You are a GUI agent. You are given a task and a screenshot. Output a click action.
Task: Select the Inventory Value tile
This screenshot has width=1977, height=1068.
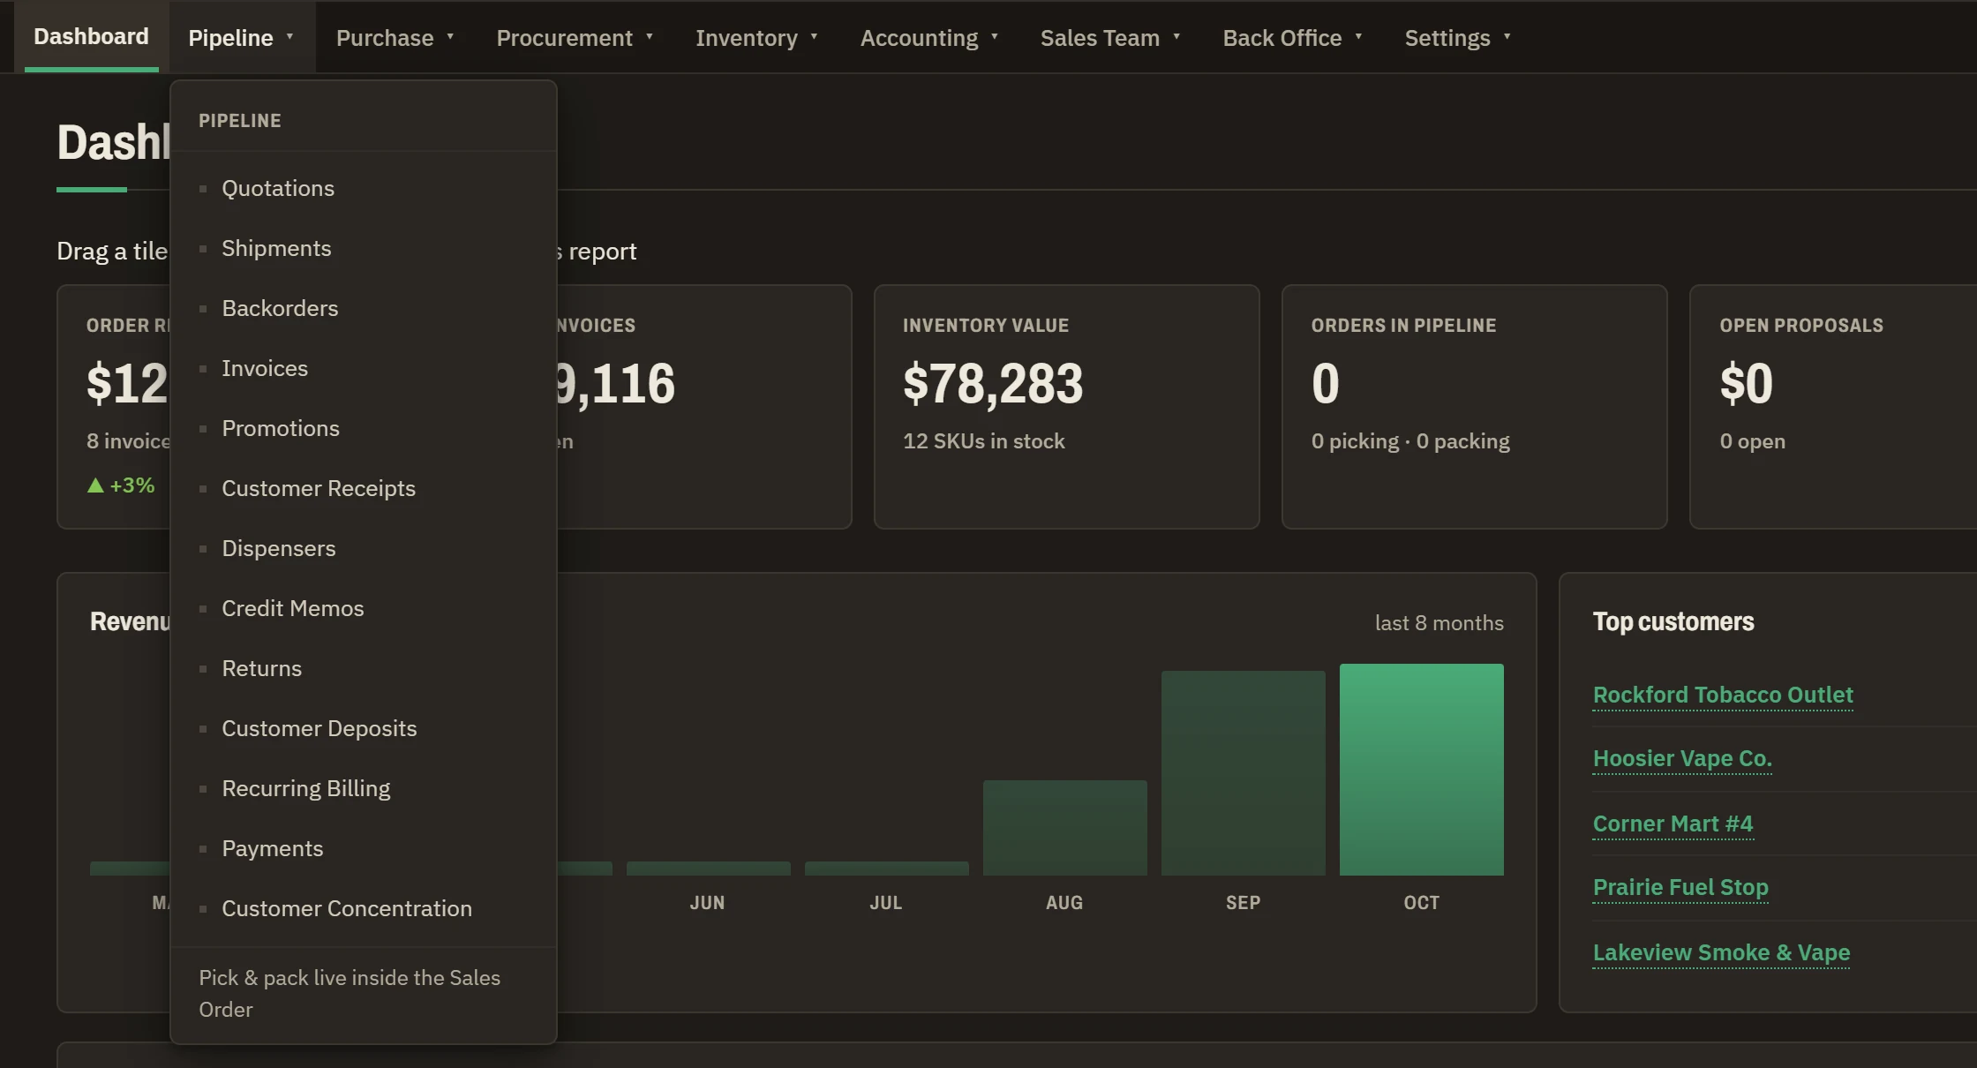pyautogui.click(x=1066, y=407)
